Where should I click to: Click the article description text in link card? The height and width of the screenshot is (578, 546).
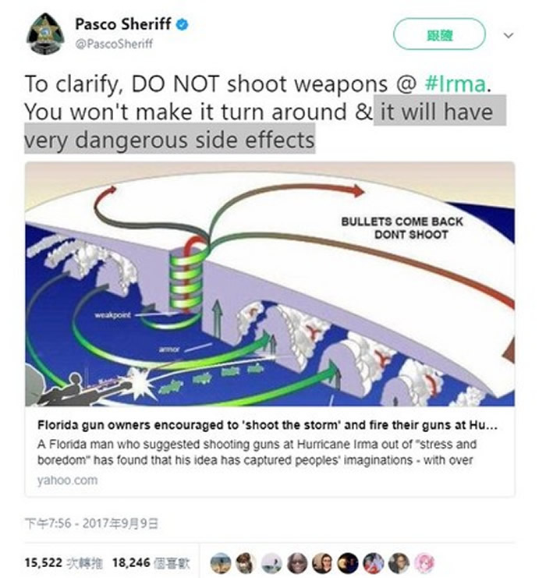tap(257, 452)
